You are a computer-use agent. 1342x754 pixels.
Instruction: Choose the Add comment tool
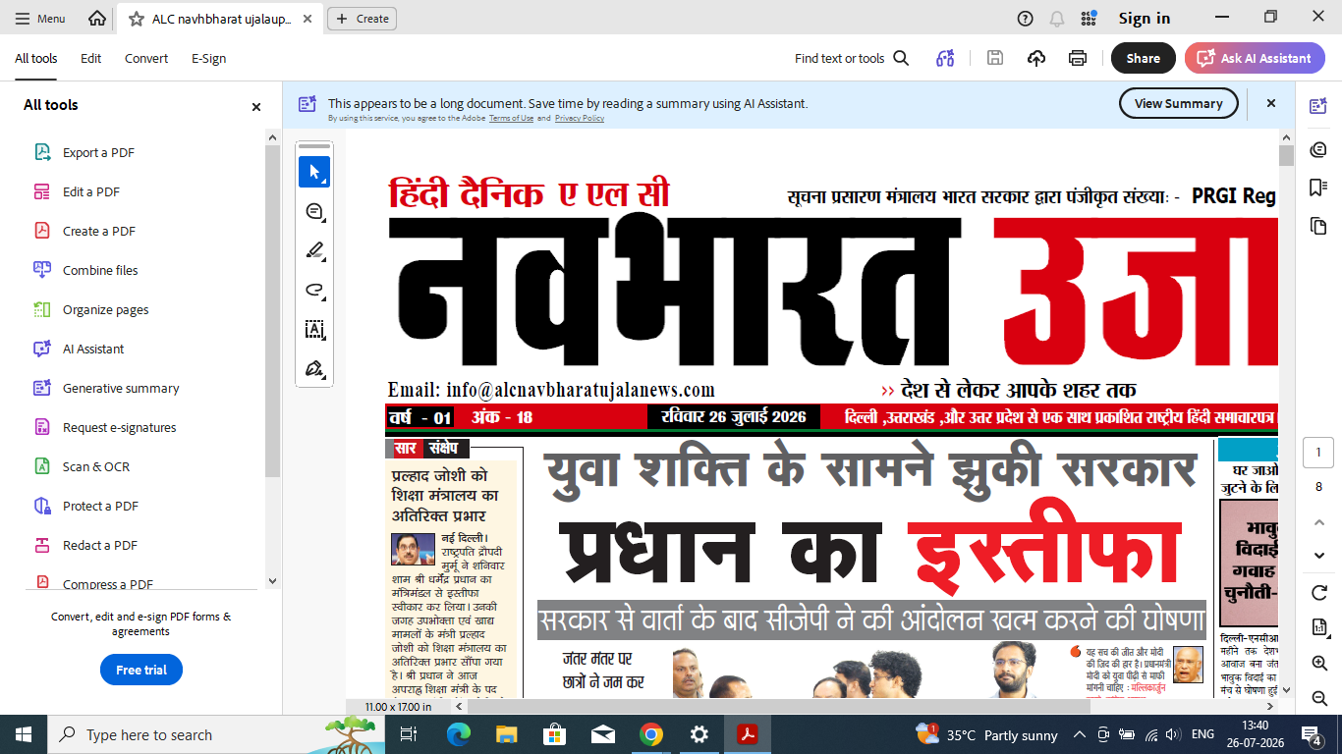(x=314, y=211)
